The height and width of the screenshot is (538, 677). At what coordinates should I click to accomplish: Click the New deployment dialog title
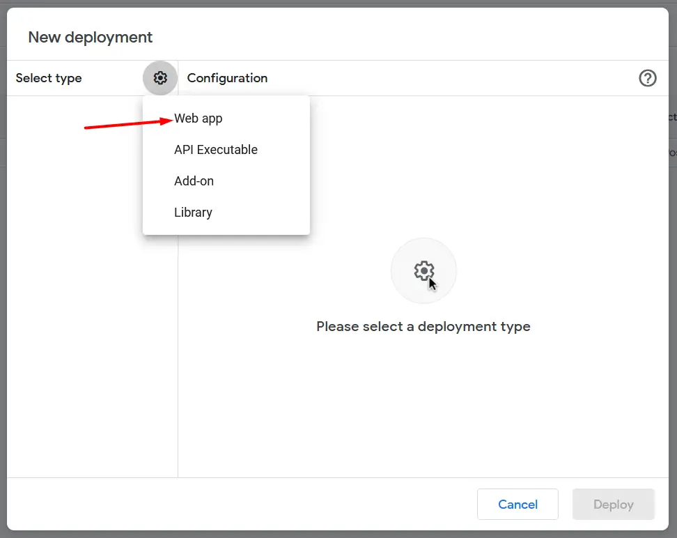[91, 38]
